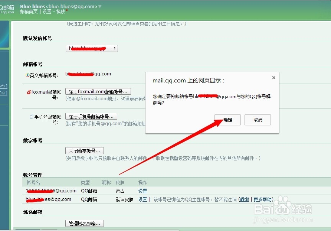331x231 pixels.
Task: Click 管理域名邮箱 button
Action: pyautogui.click(x=85, y=224)
